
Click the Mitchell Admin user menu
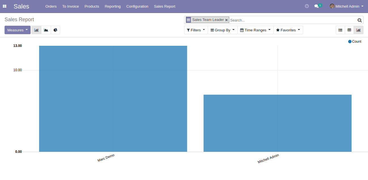346,6
